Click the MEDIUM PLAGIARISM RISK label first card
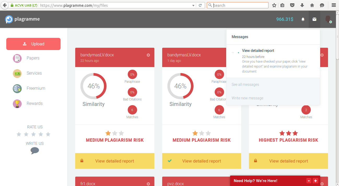Screen dimensions: 339x186 click(x=115, y=140)
